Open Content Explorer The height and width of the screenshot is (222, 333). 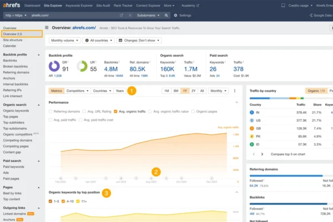click(148, 6)
